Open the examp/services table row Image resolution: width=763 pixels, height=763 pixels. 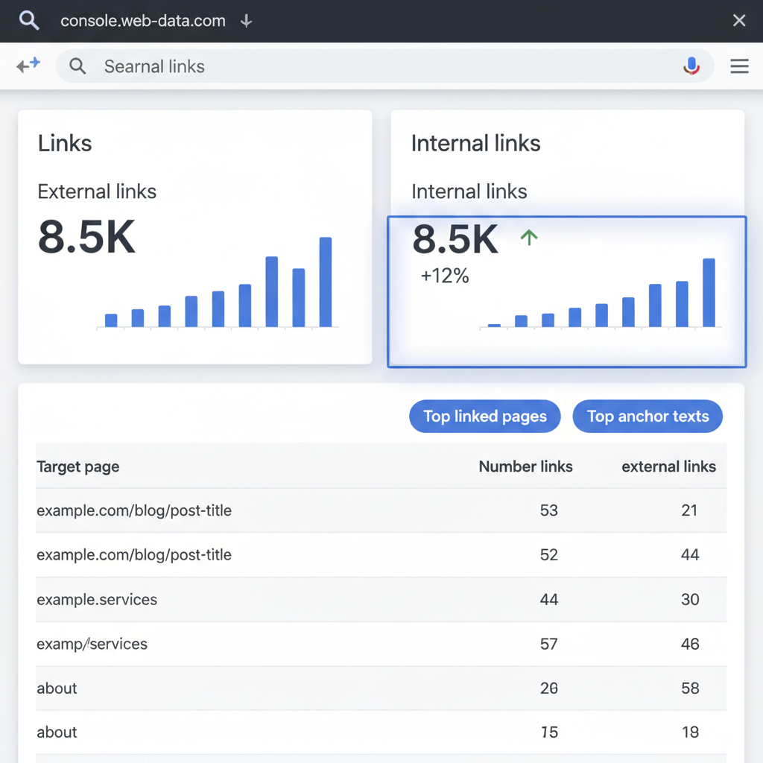click(92, 644)
